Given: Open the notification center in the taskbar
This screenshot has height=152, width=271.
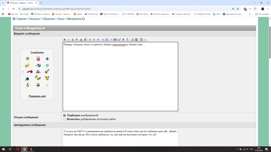Looking at the screenshot, I should (266, 149).
